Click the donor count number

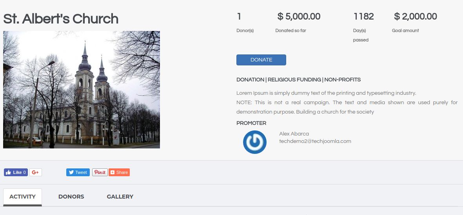(x=239, y=16)
